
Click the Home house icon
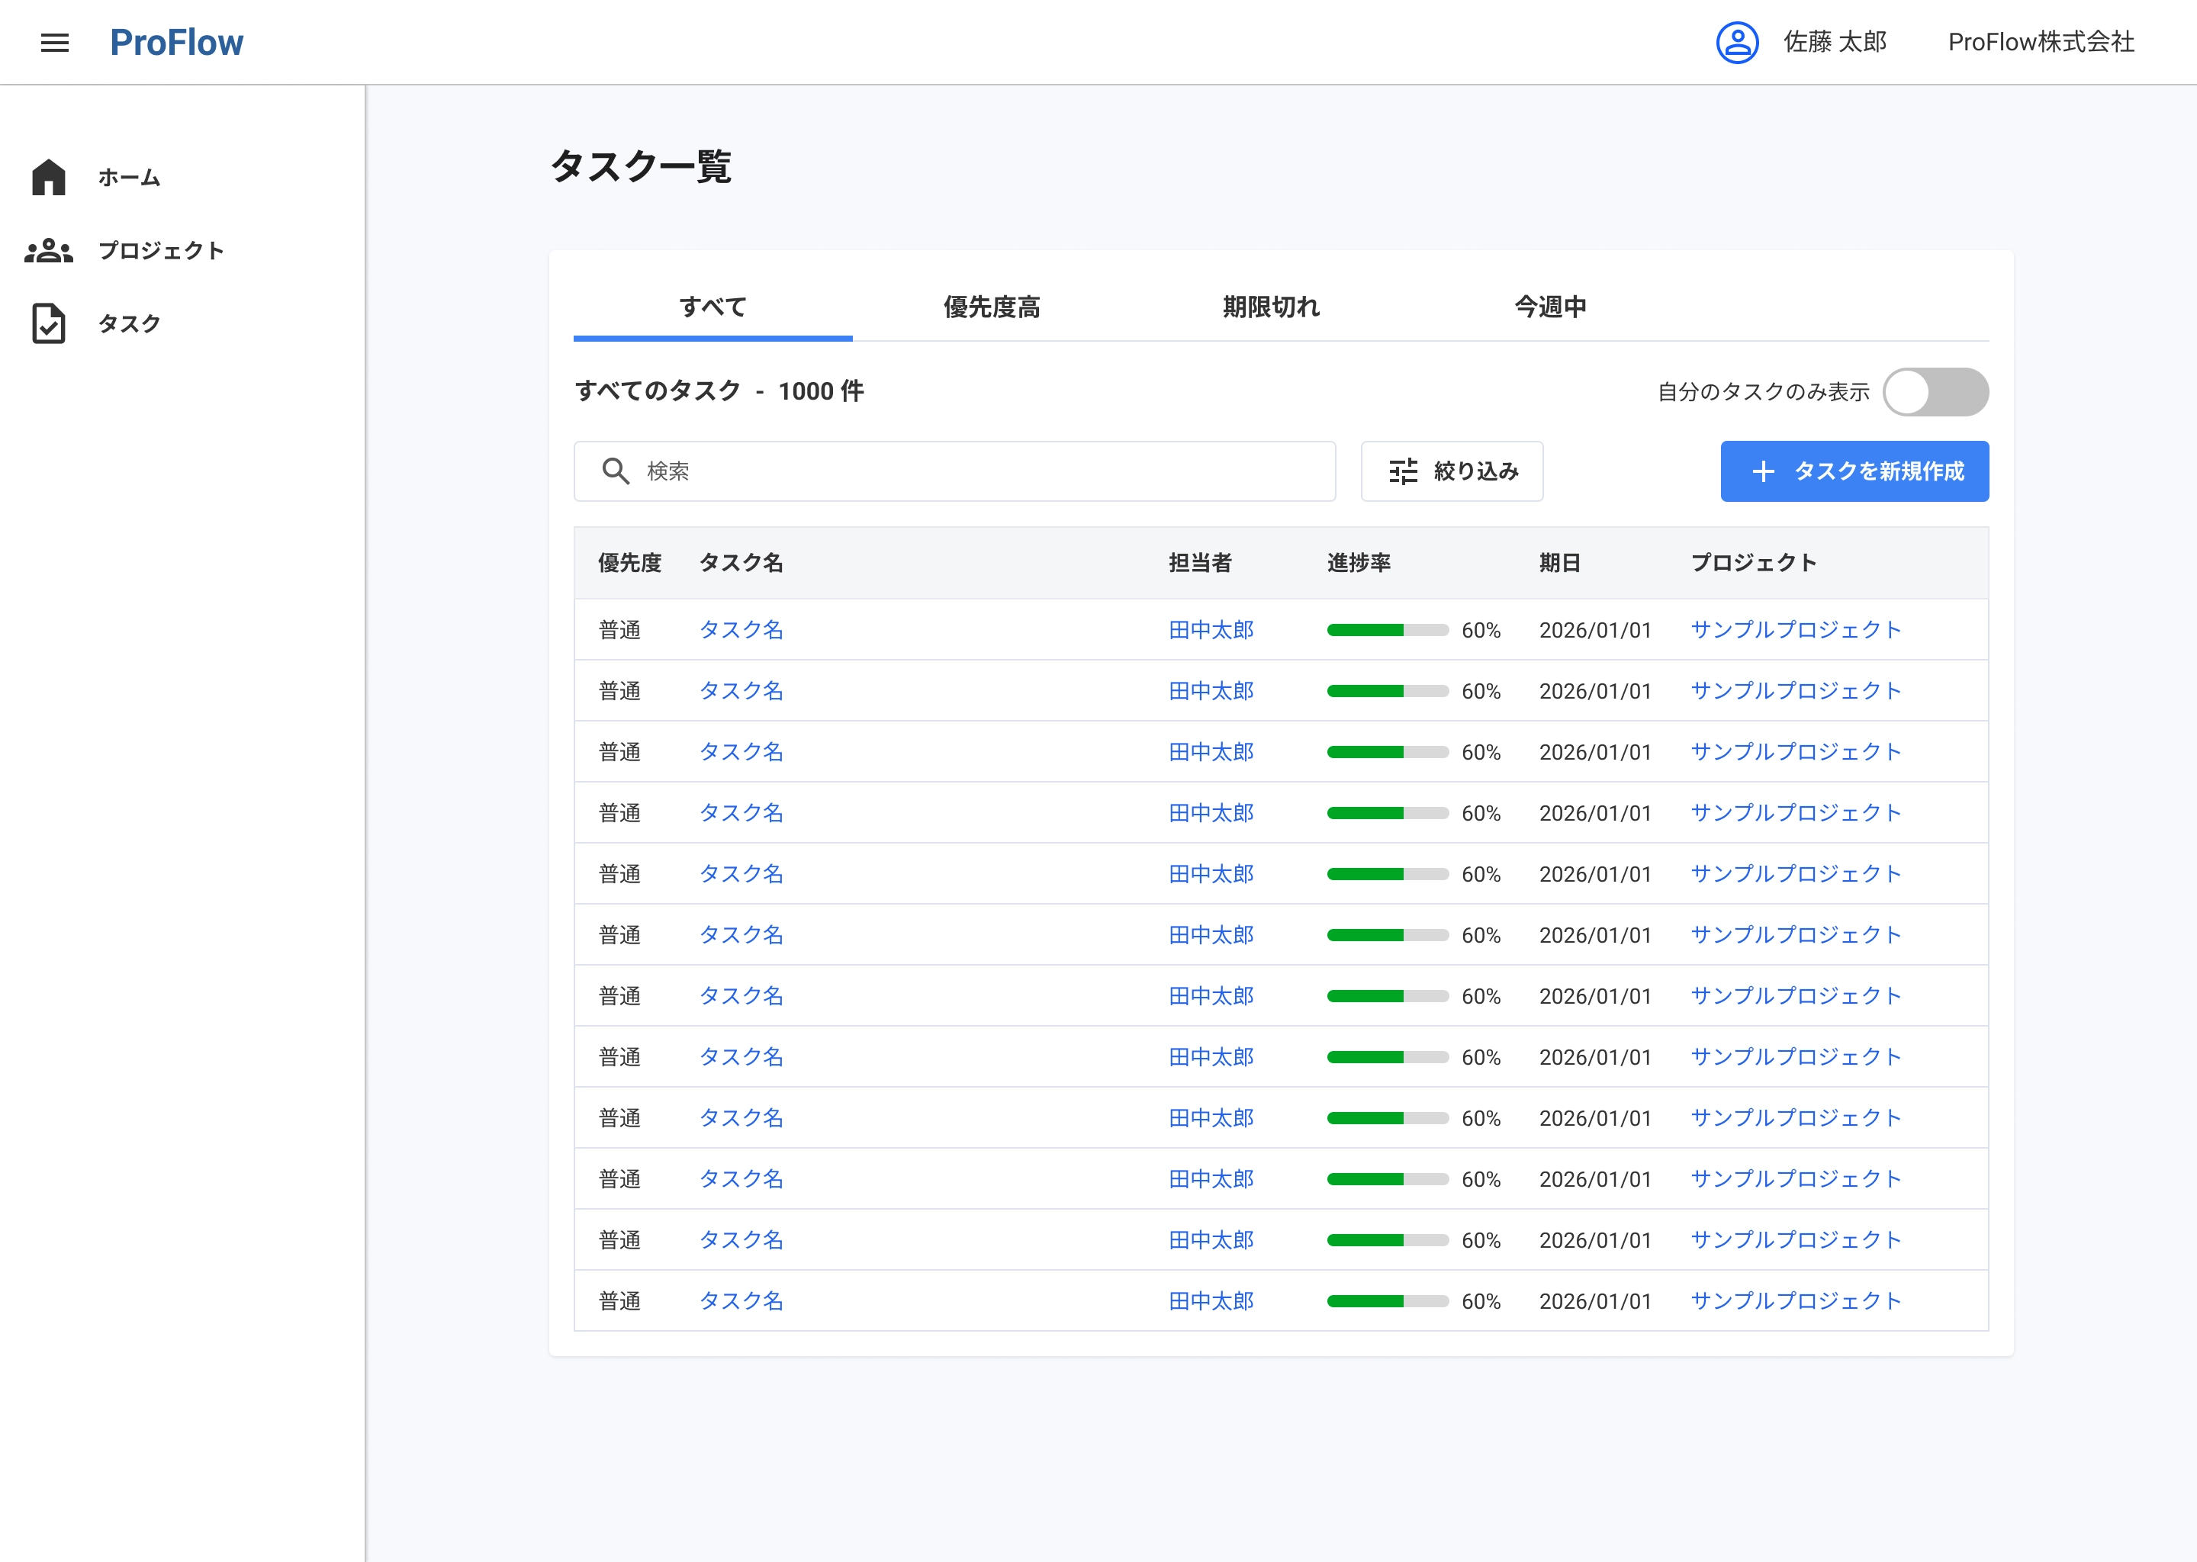pos(48,177)
